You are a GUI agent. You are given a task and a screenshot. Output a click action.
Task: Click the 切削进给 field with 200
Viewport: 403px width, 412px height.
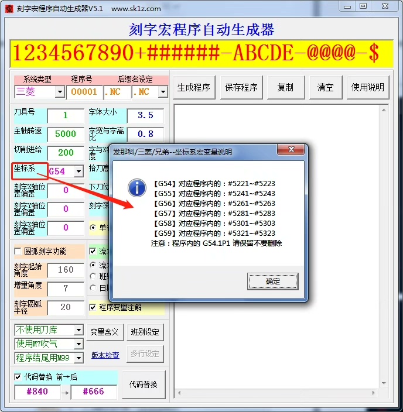click(x=66, y=153)
